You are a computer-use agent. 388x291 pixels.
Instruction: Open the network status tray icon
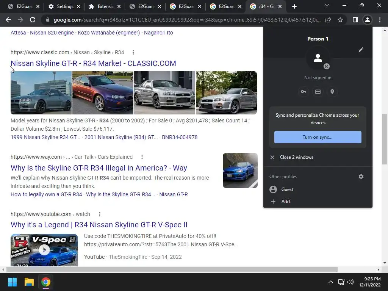(341, 282)
